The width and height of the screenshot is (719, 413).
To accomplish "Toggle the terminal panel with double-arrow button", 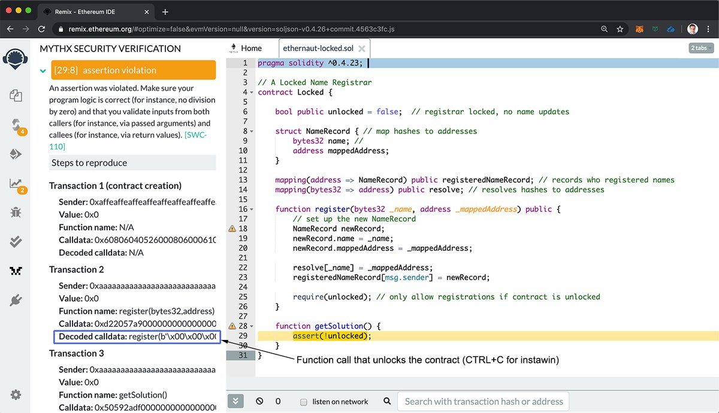I will tap(235, 402).
